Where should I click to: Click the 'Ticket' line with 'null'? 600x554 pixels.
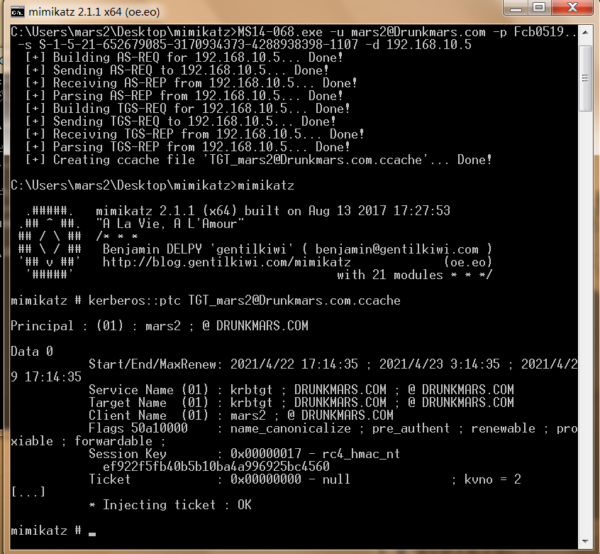[304, 479]
